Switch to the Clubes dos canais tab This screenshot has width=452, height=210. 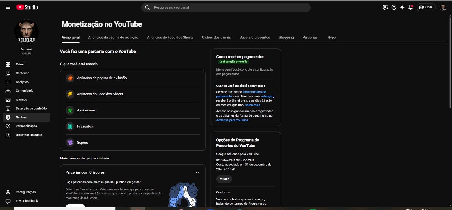pos(216,38)
